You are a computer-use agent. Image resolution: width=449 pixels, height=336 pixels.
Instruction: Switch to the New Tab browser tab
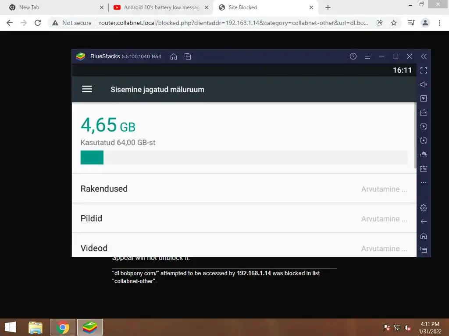coord(54,7)
